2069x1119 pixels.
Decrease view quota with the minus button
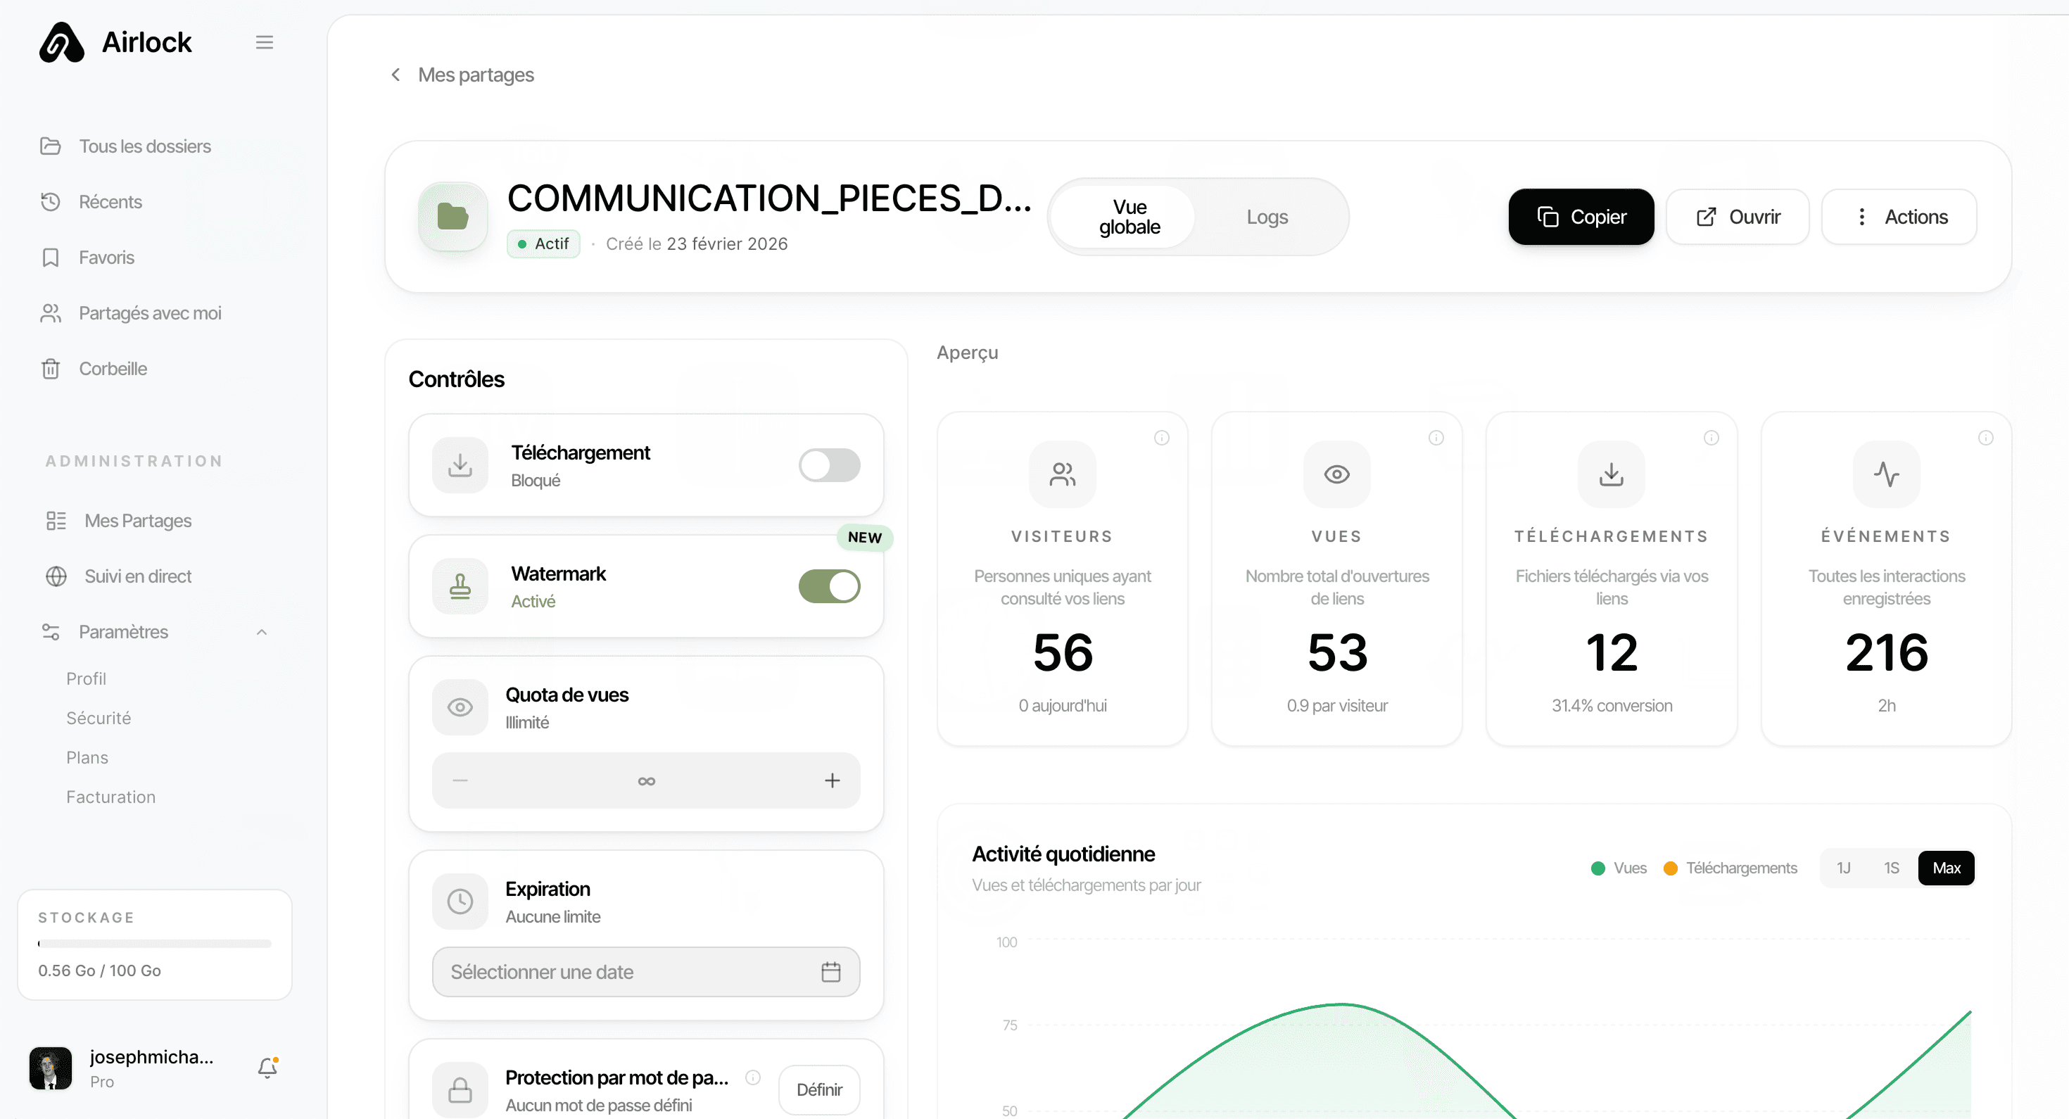click(x=460, y=780)
